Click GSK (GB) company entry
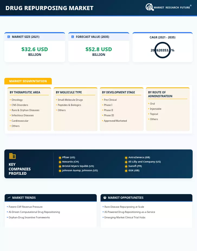Viewport: 197px width, 251px height. 134,170
